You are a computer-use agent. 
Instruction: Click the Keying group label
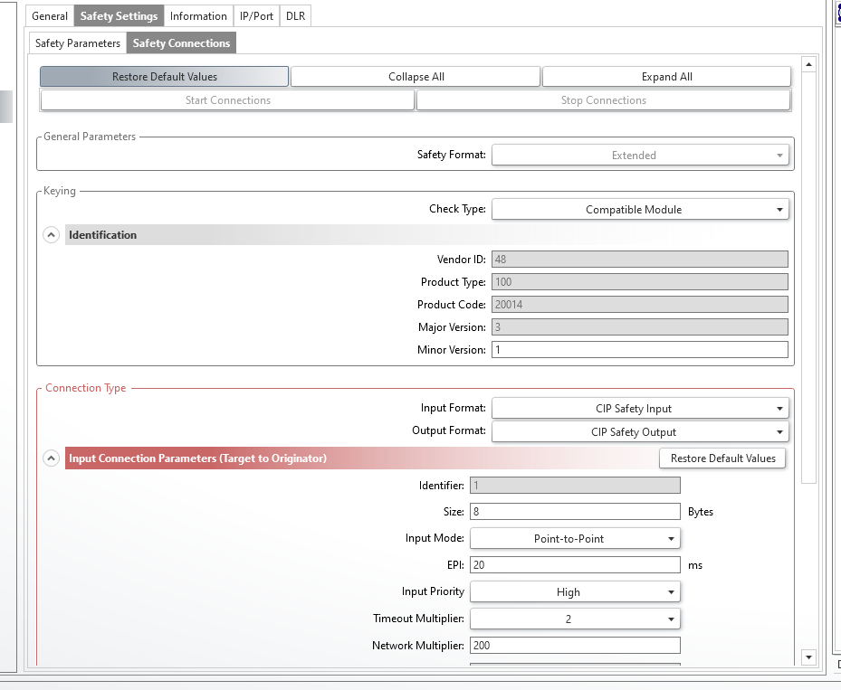click(60, 191)
